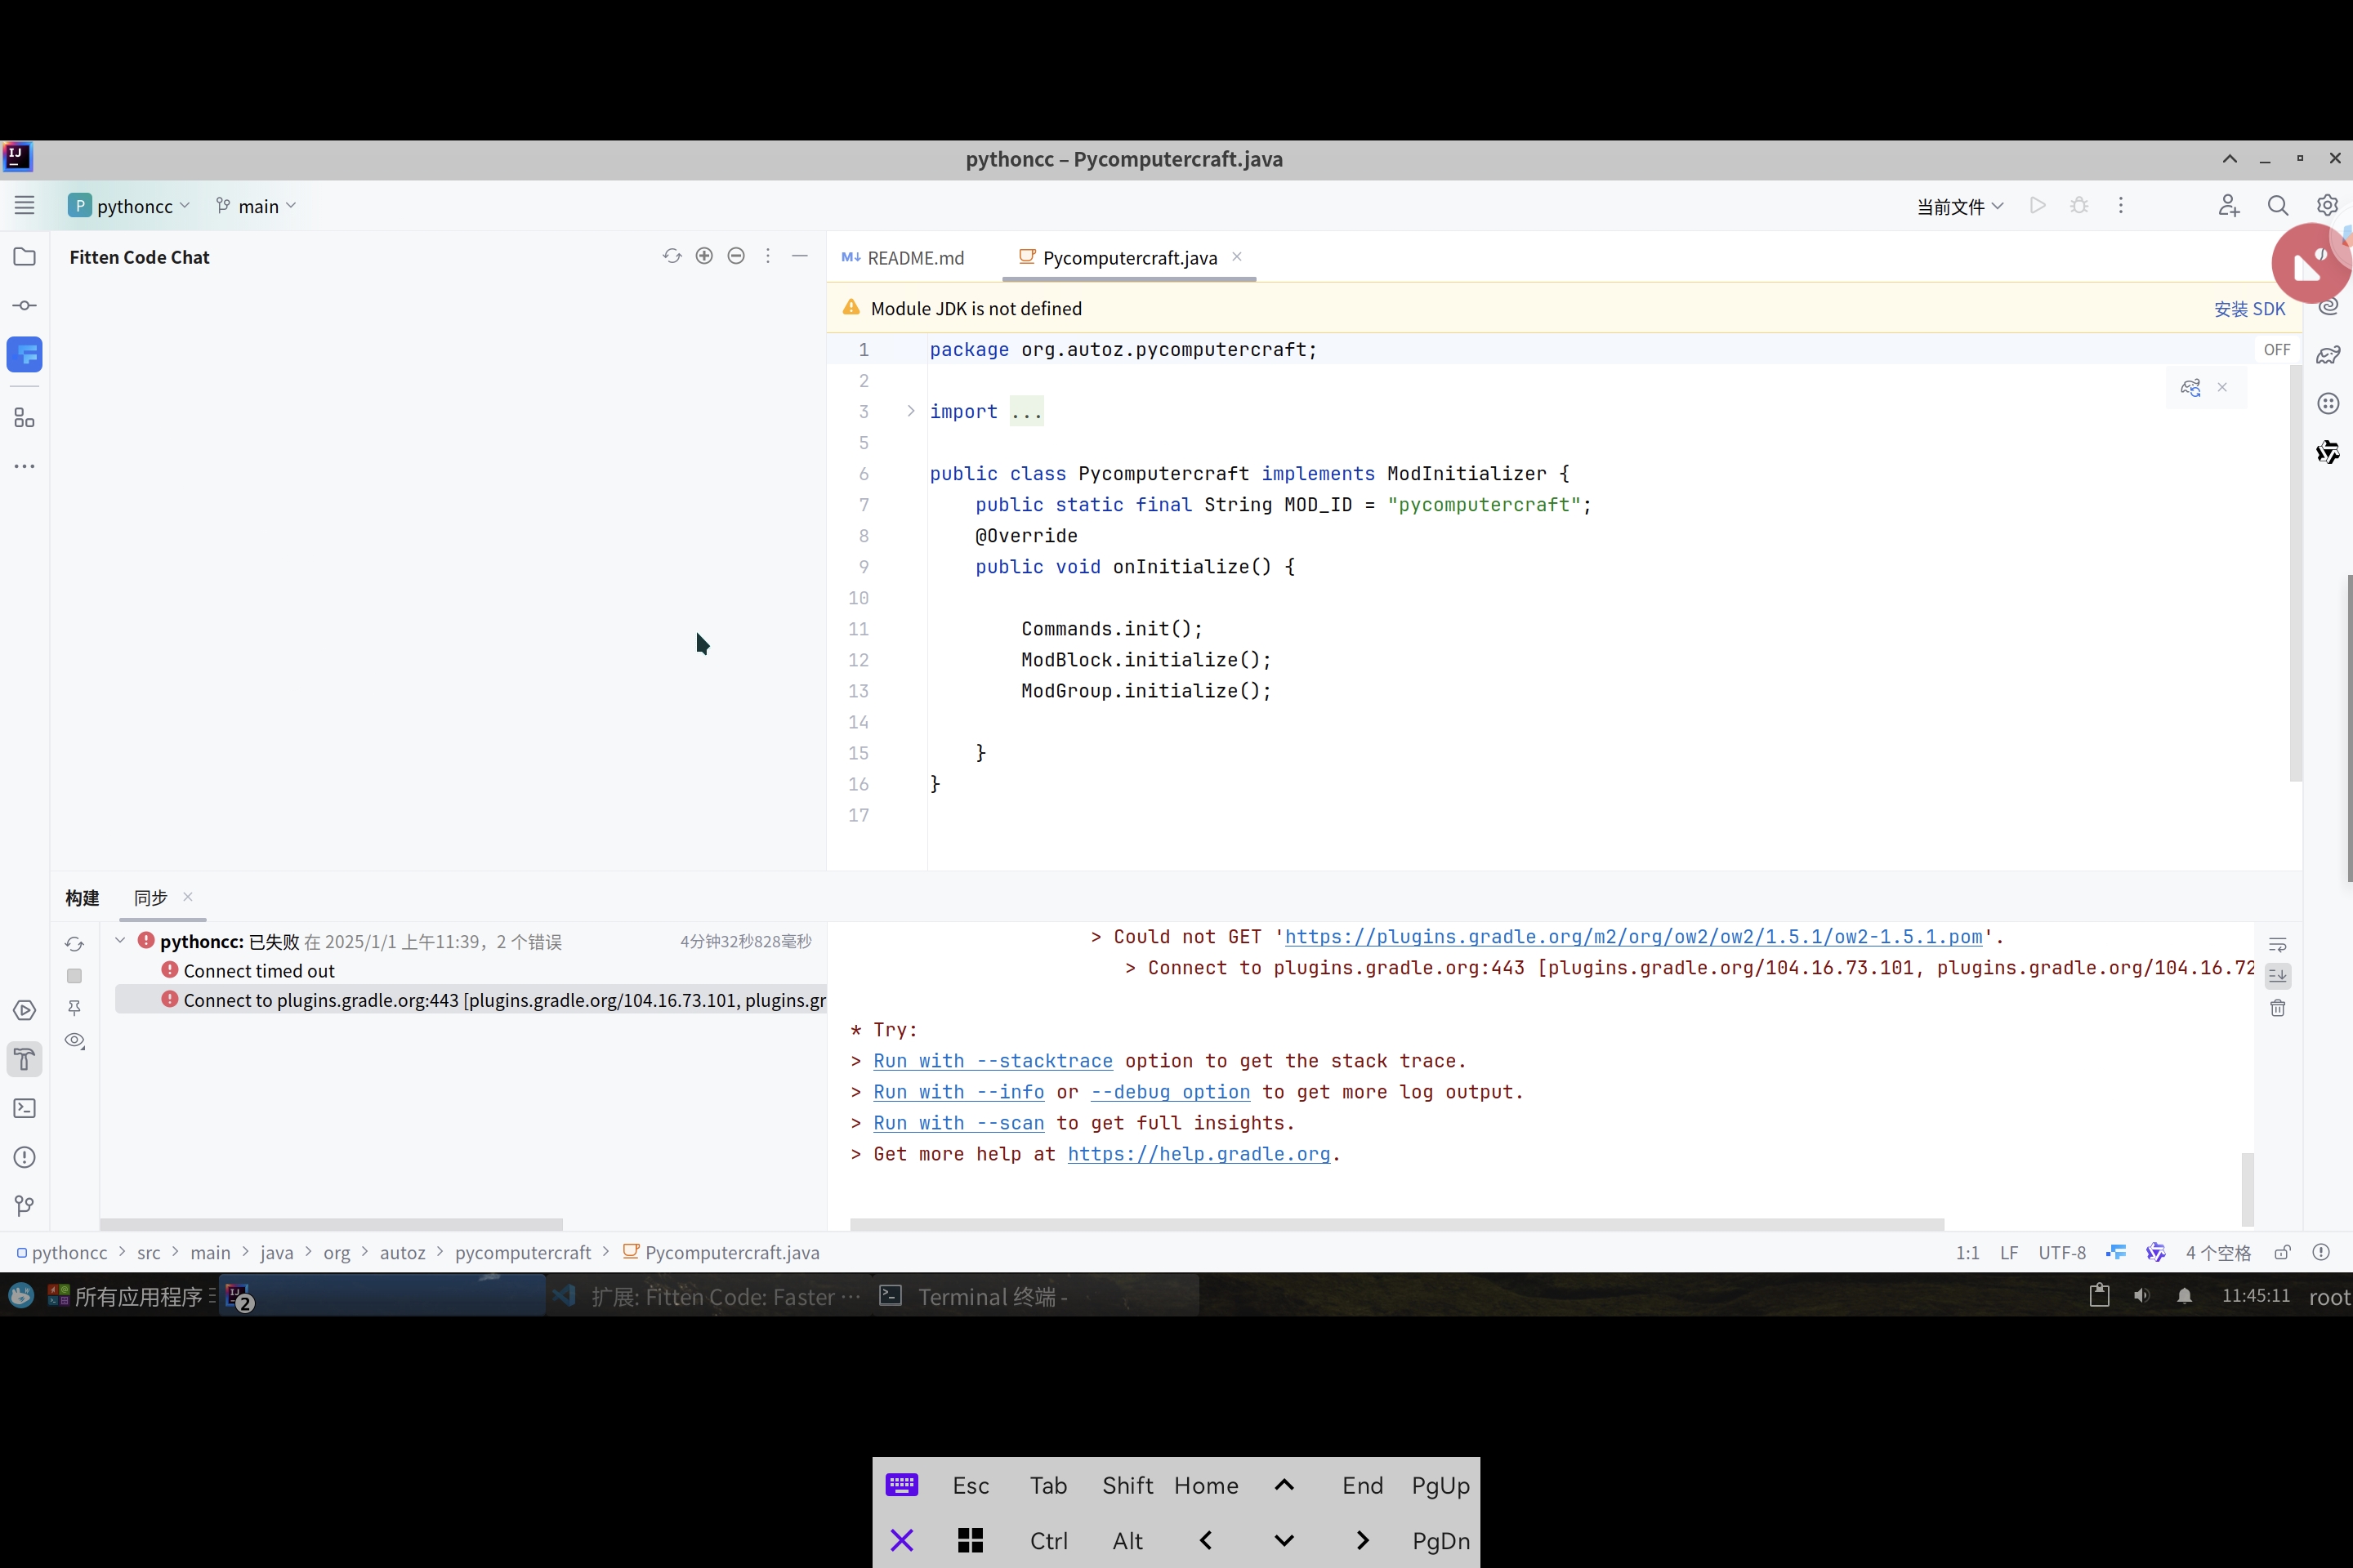Image resolution: width=2353 pixels, height=1568 pixels.
Task: Open Fitten Code Chat options menu
Action: coord(768,256)
